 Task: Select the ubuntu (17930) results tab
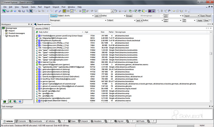pos(42,28)
